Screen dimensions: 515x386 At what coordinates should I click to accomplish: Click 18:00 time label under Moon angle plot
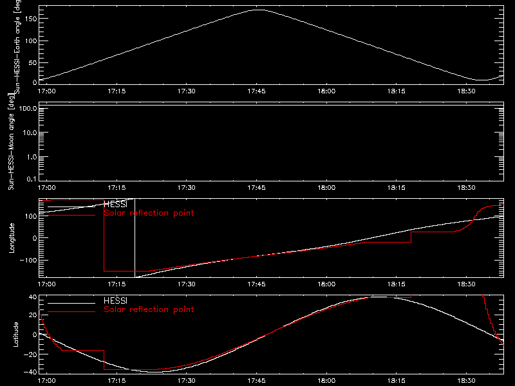[326, 187]
